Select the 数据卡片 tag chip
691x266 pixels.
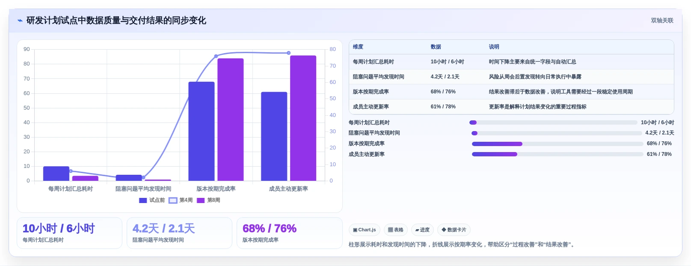coord(454,230)
